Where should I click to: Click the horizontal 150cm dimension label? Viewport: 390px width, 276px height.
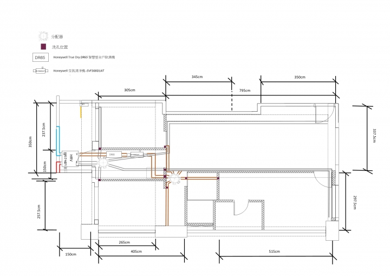pos(70,254)
